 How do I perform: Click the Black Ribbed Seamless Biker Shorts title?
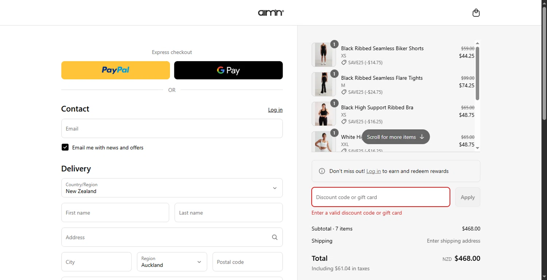[x=382, y=48]
